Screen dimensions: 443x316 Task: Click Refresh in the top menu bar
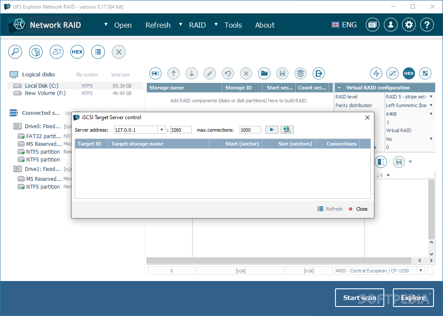click(158, 25)
